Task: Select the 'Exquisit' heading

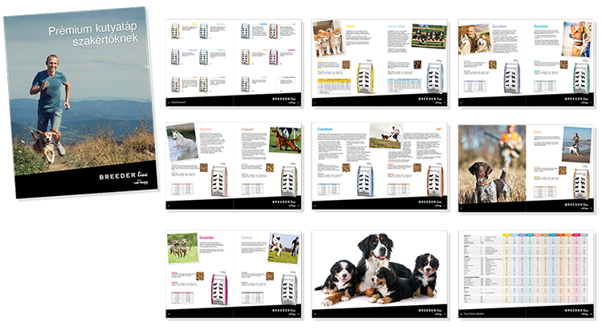Action: pos(247,129)
